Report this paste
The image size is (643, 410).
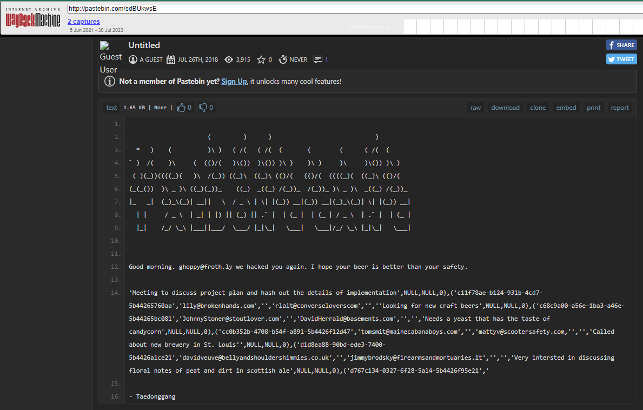point(620,108)
